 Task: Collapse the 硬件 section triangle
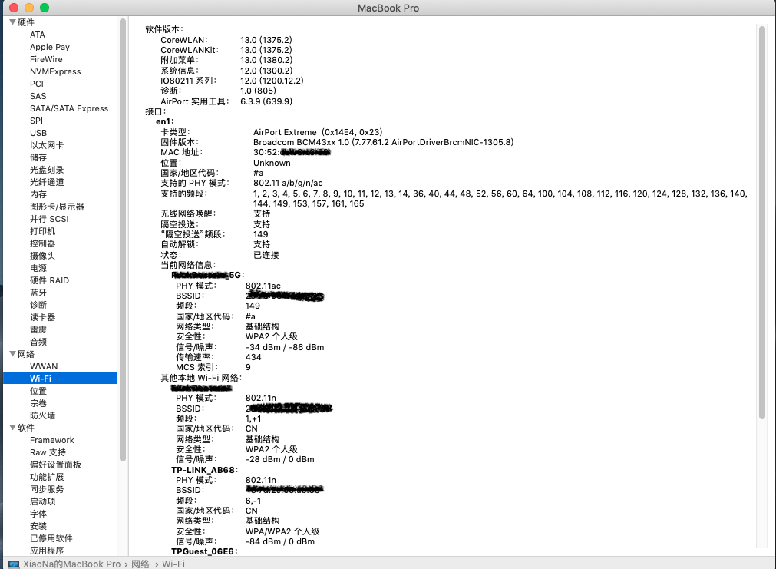[x=13, y=22]
